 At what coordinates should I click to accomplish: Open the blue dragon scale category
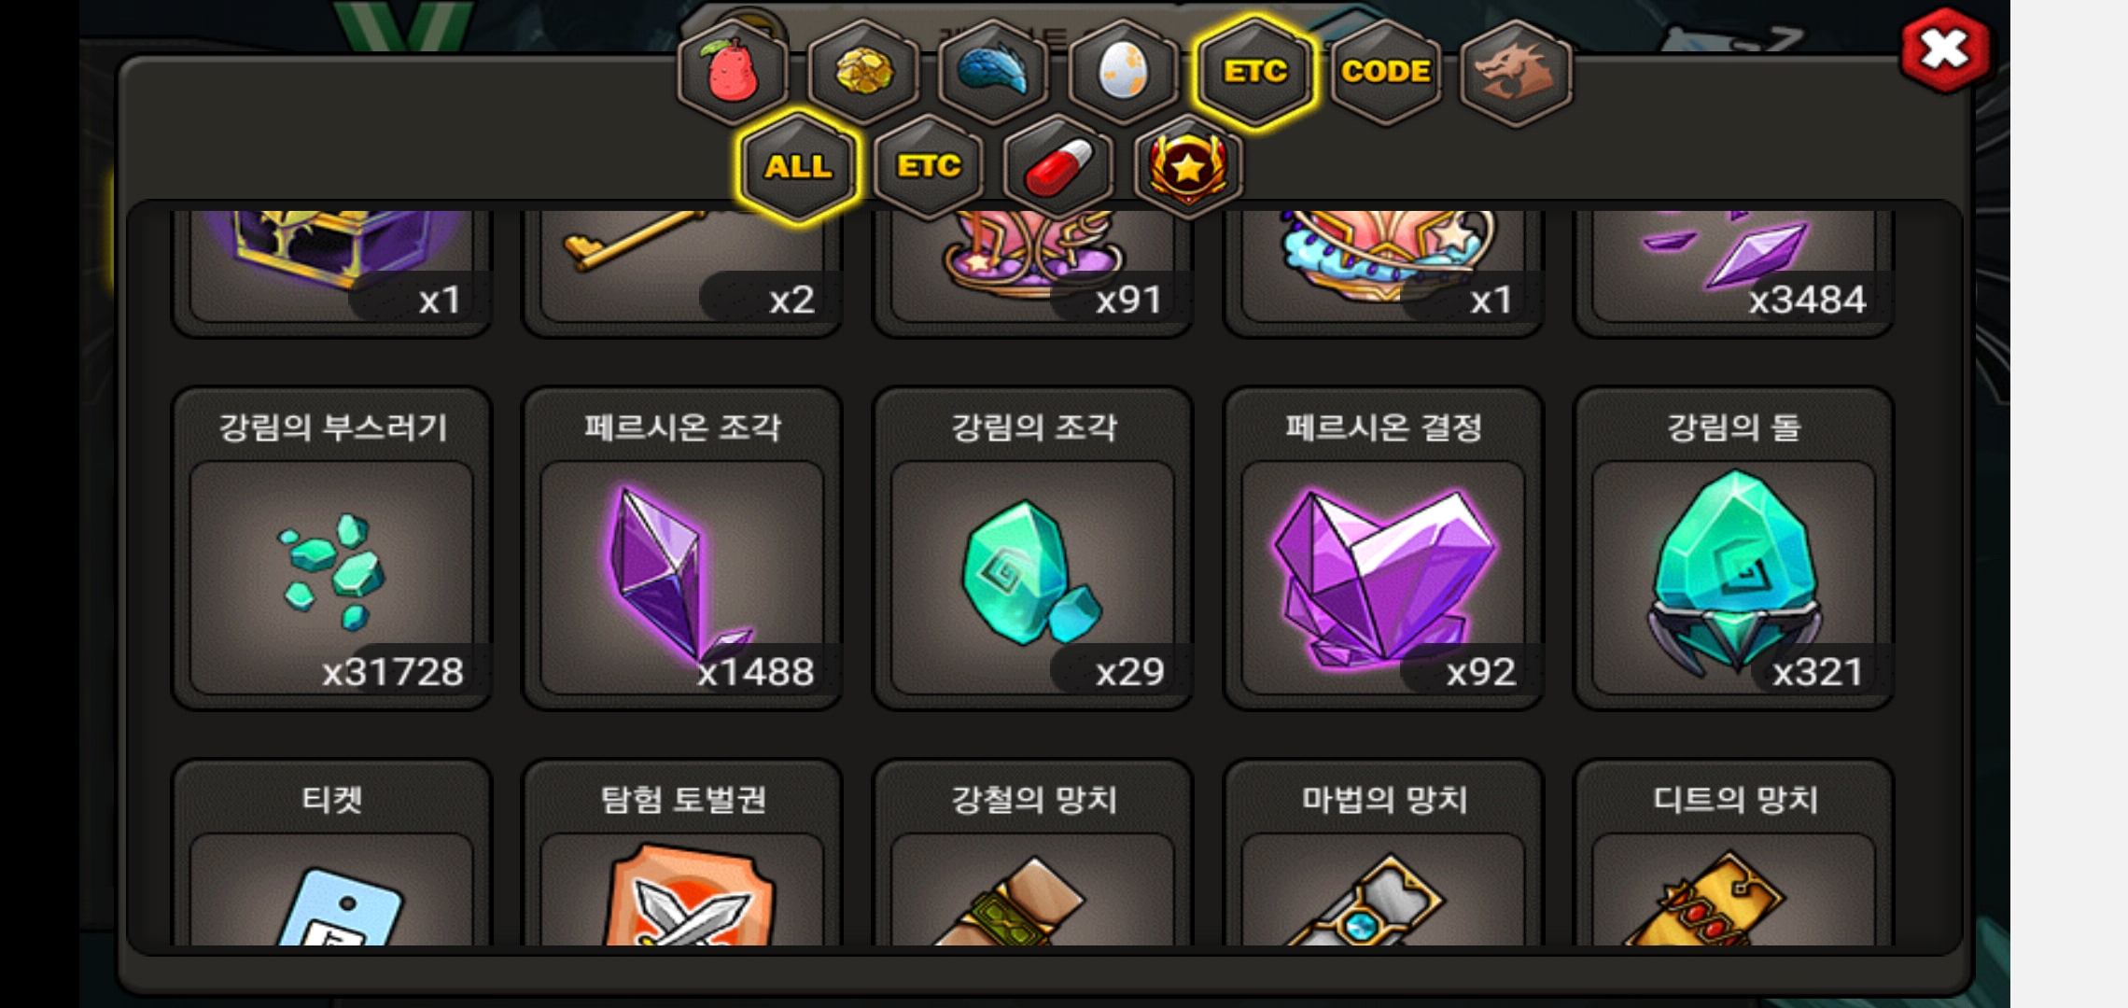pos(993,72)
